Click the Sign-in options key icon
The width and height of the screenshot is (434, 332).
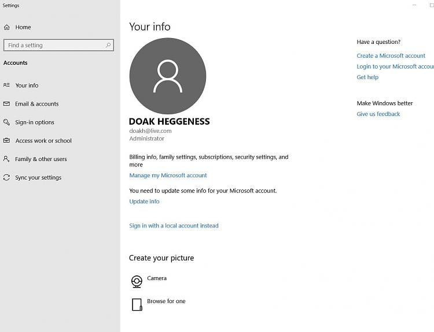(x=6, y=122)
